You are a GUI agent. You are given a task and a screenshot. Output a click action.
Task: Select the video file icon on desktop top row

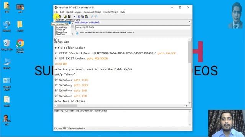20,8
